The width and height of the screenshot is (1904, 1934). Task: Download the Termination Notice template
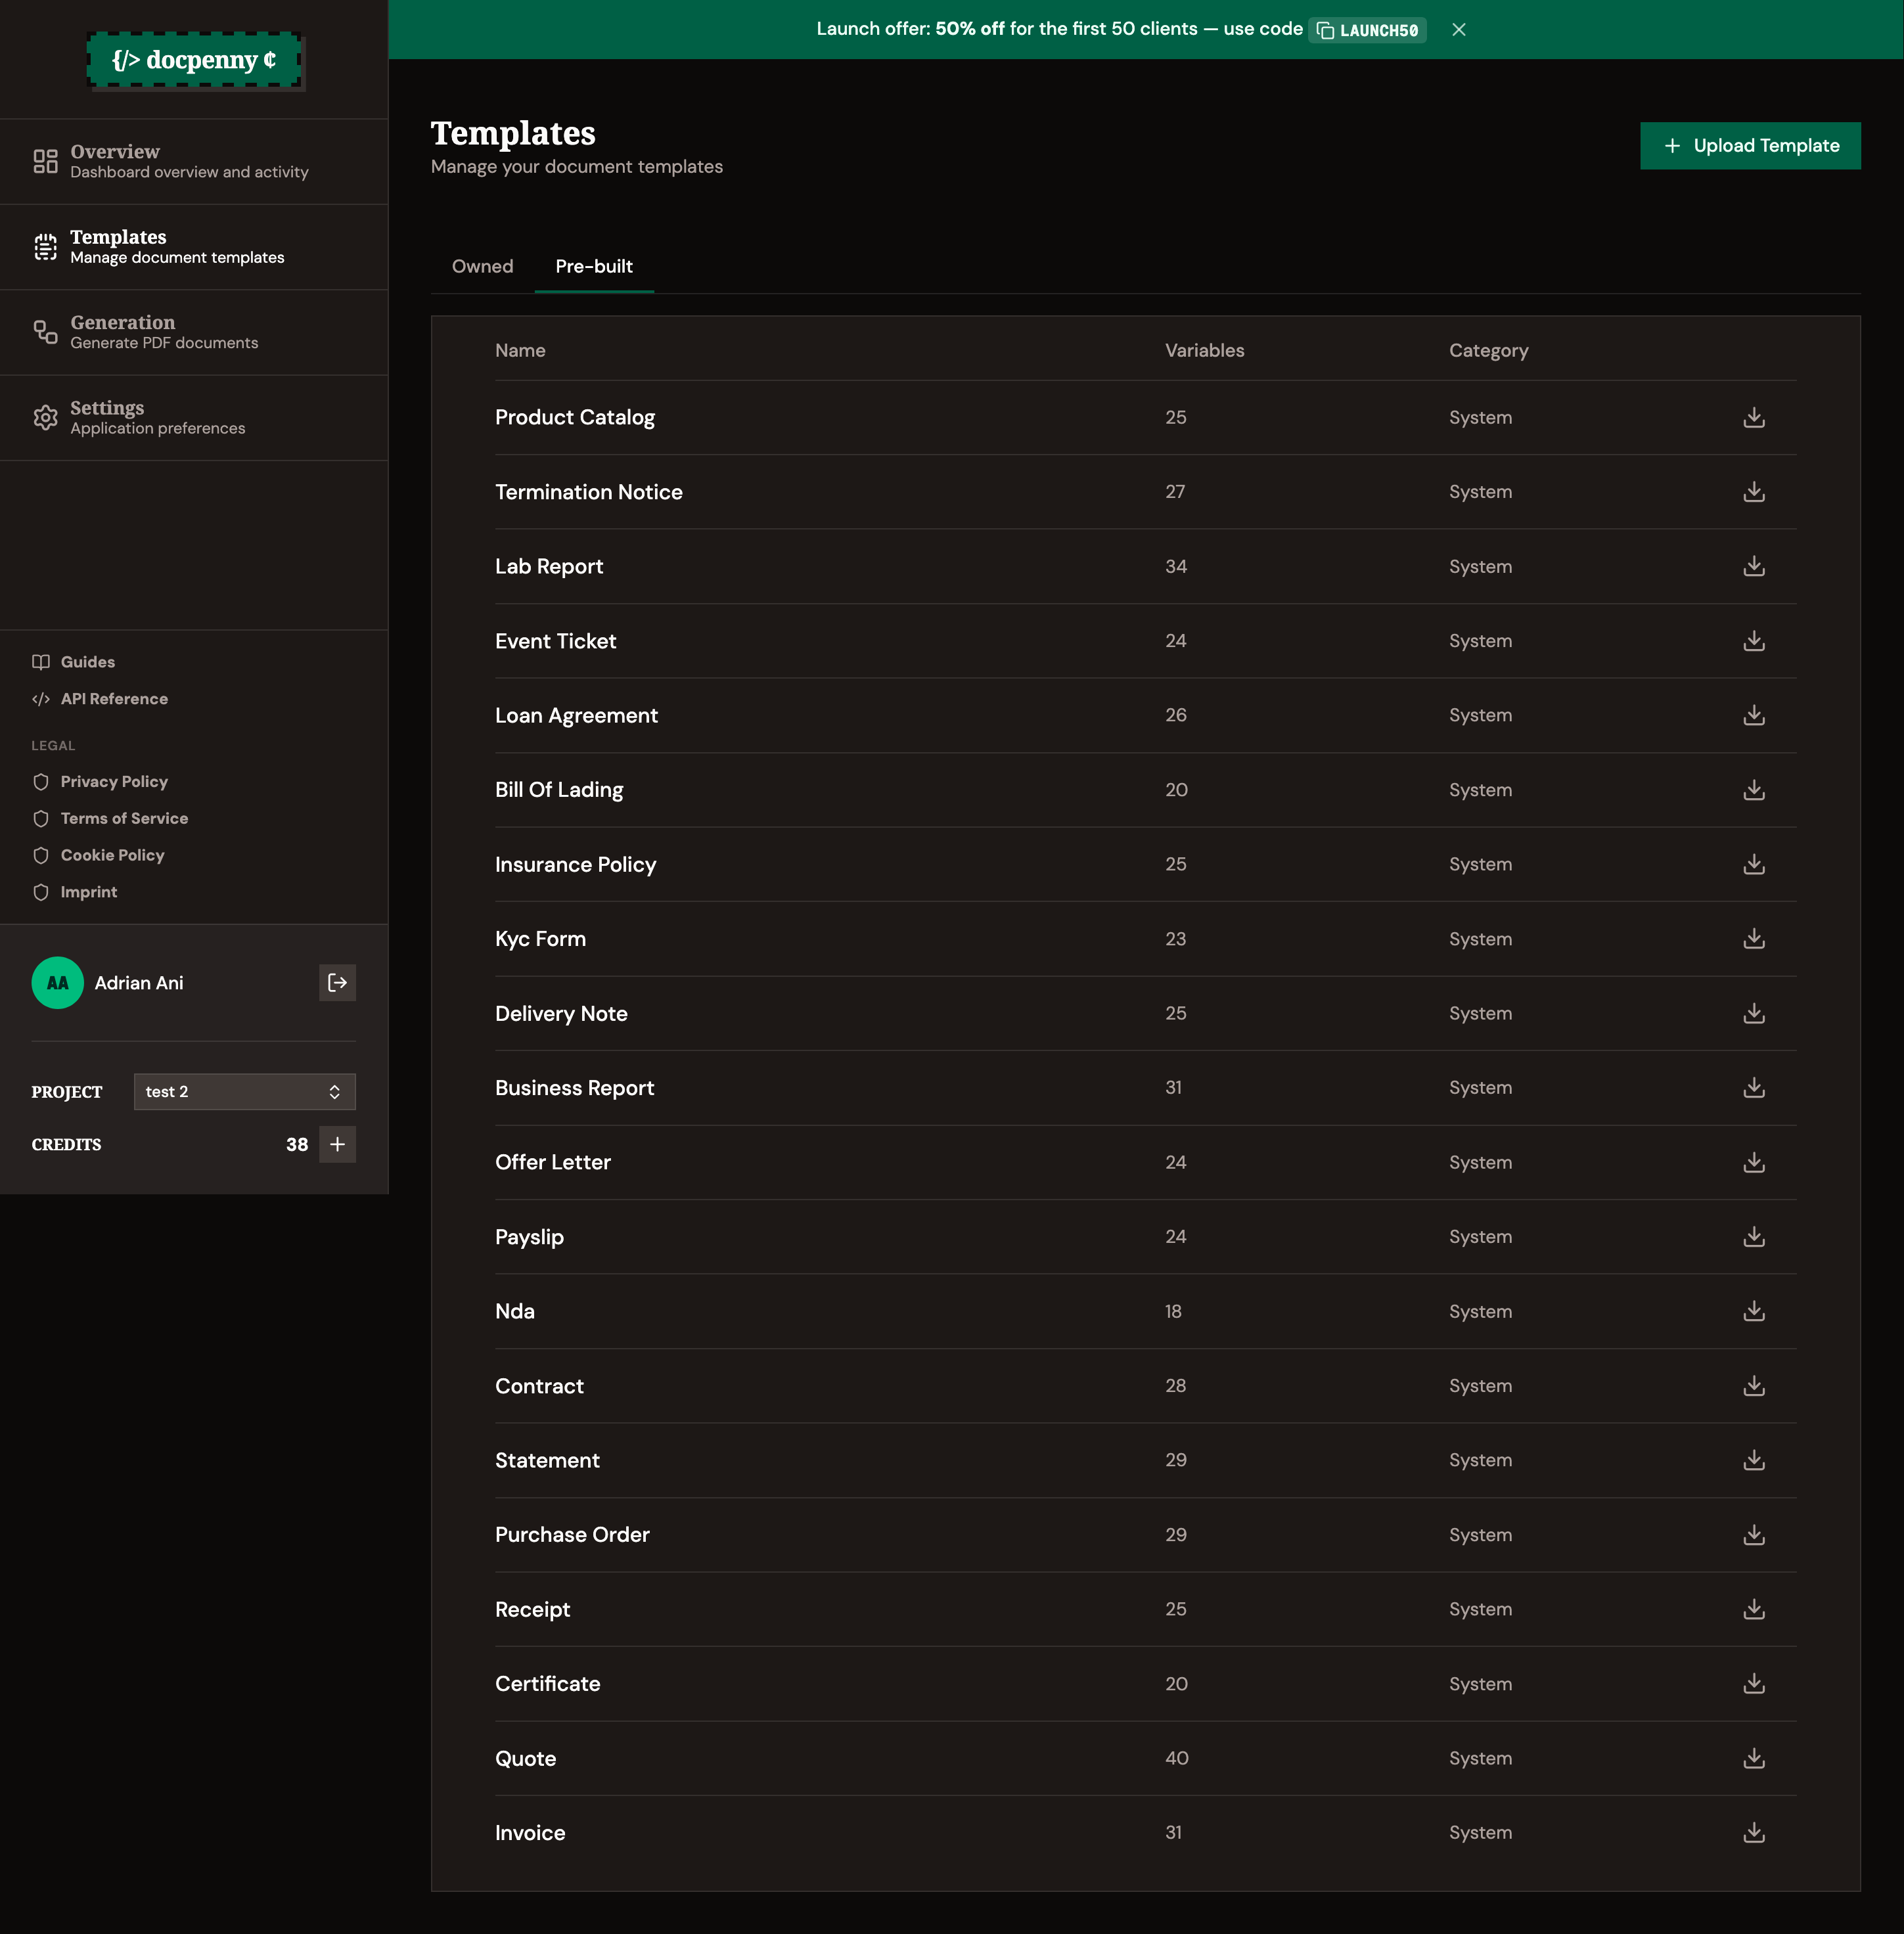pos(1753,492)
